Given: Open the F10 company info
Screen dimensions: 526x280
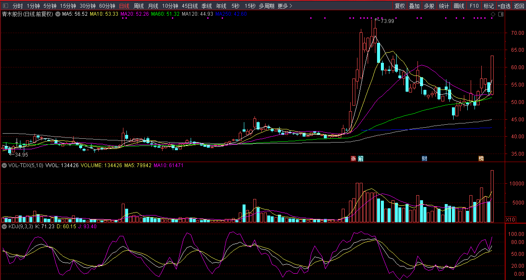Looking at the screenshot, I should coord(474,6).
